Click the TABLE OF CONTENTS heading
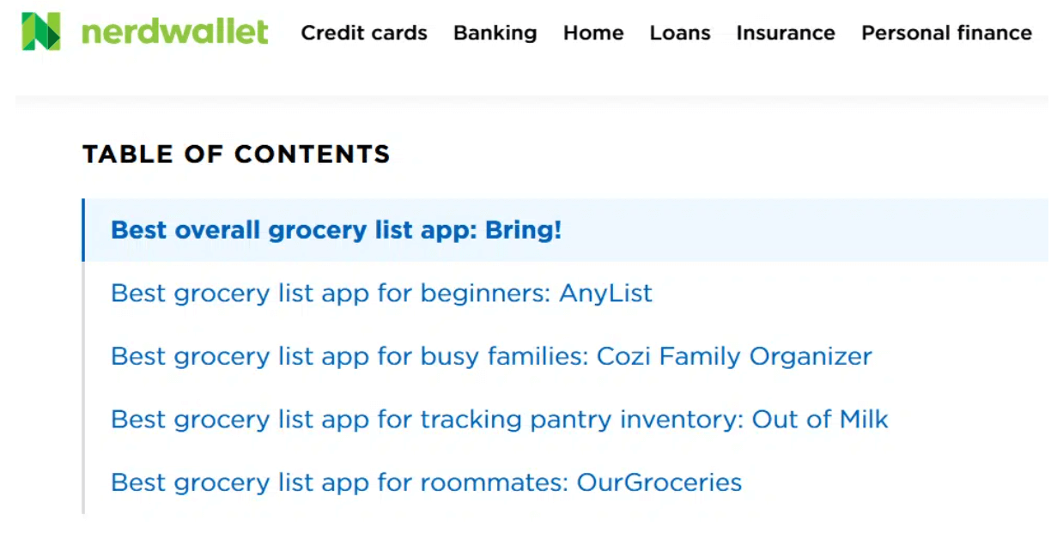 [x=236, y=154]
